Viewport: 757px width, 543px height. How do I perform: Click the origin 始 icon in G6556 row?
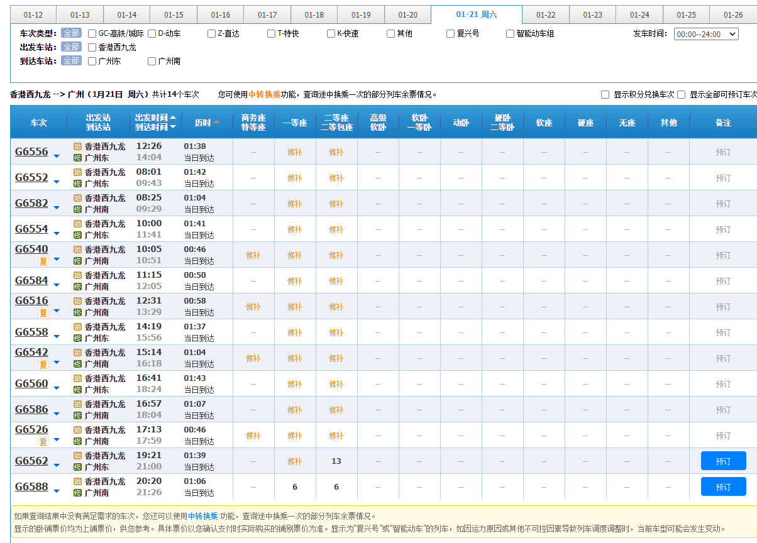77,146
